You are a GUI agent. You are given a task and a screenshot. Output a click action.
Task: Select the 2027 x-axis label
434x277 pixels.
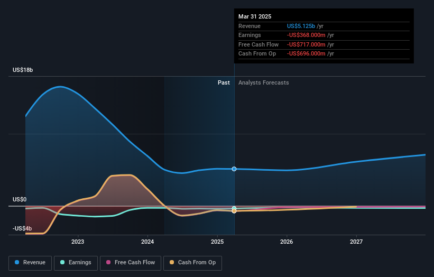[x=356, y=242]
